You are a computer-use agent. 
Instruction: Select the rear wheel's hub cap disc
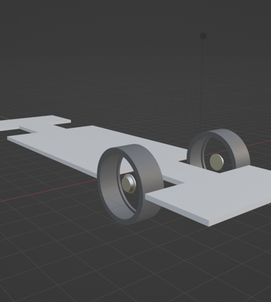coord(216,162)
